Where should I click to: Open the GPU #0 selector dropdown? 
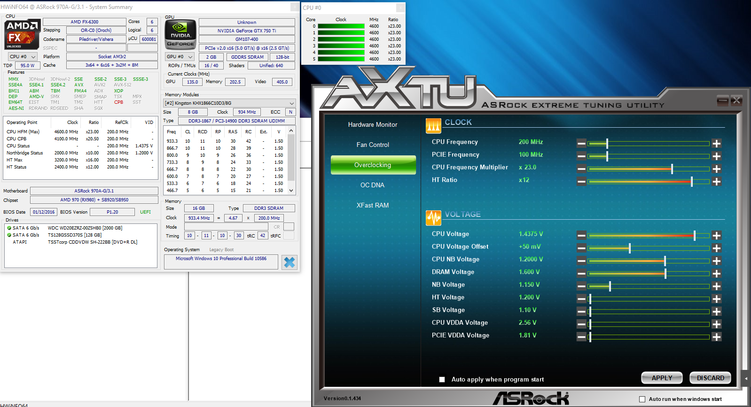(x=180, y=57)
